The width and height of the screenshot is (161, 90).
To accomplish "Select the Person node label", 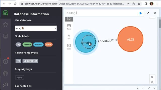I will [x=27, y=44].
